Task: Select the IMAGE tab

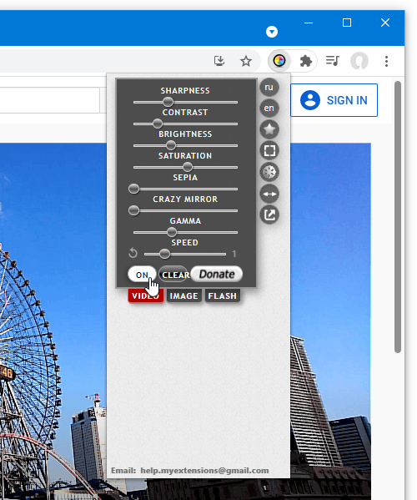Action: tap(184, 296)
